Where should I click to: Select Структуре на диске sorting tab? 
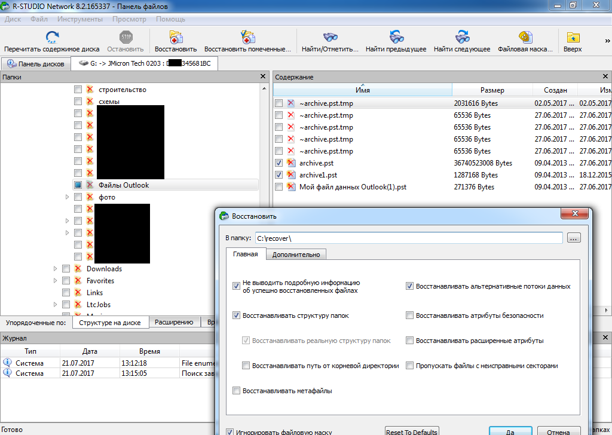(110, 322)
